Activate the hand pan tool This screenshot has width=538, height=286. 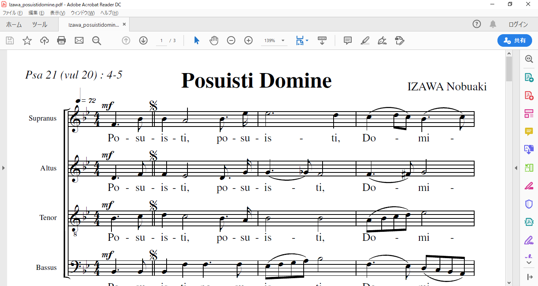coord(214,40)
